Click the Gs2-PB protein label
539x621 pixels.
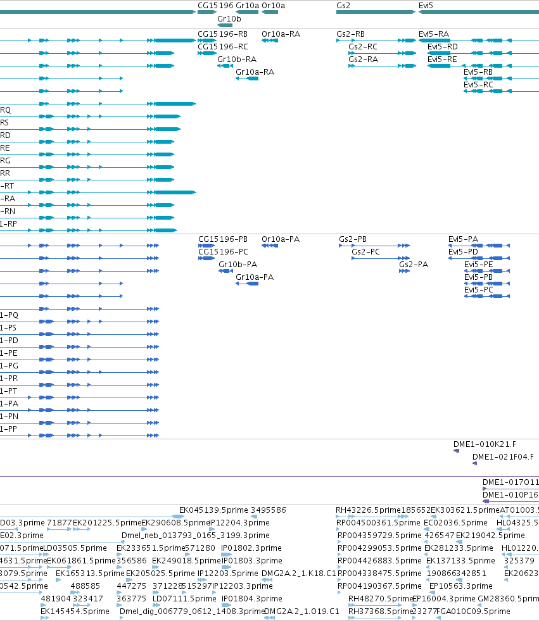point(353,239)
